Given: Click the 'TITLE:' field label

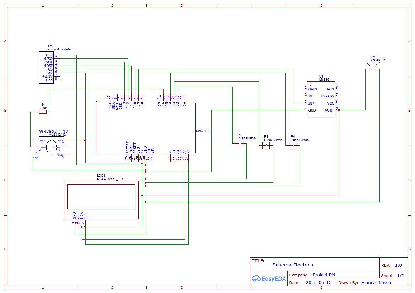Looking at the screenshot, I should click(258, 261).
